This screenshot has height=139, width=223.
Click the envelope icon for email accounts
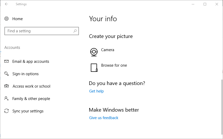(x=7, y=61)
